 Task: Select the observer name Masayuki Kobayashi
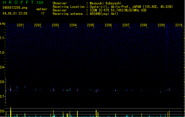pos(106,3)
